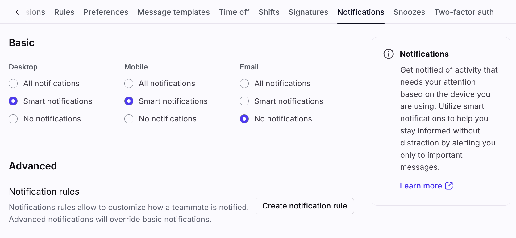This screenshot has width=516, height=238.
Task: Switch to the Rules tab
Action: (x=64, y=12)
